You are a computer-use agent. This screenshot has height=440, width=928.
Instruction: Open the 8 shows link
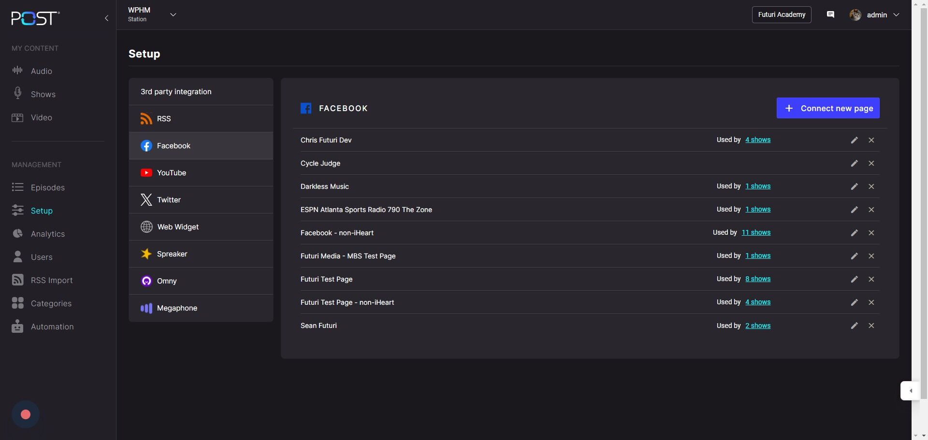(758, 279)
